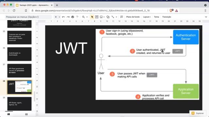This screenshot has width=209, height=117.
Task: Go back in browser history
Action: (4, 10)
